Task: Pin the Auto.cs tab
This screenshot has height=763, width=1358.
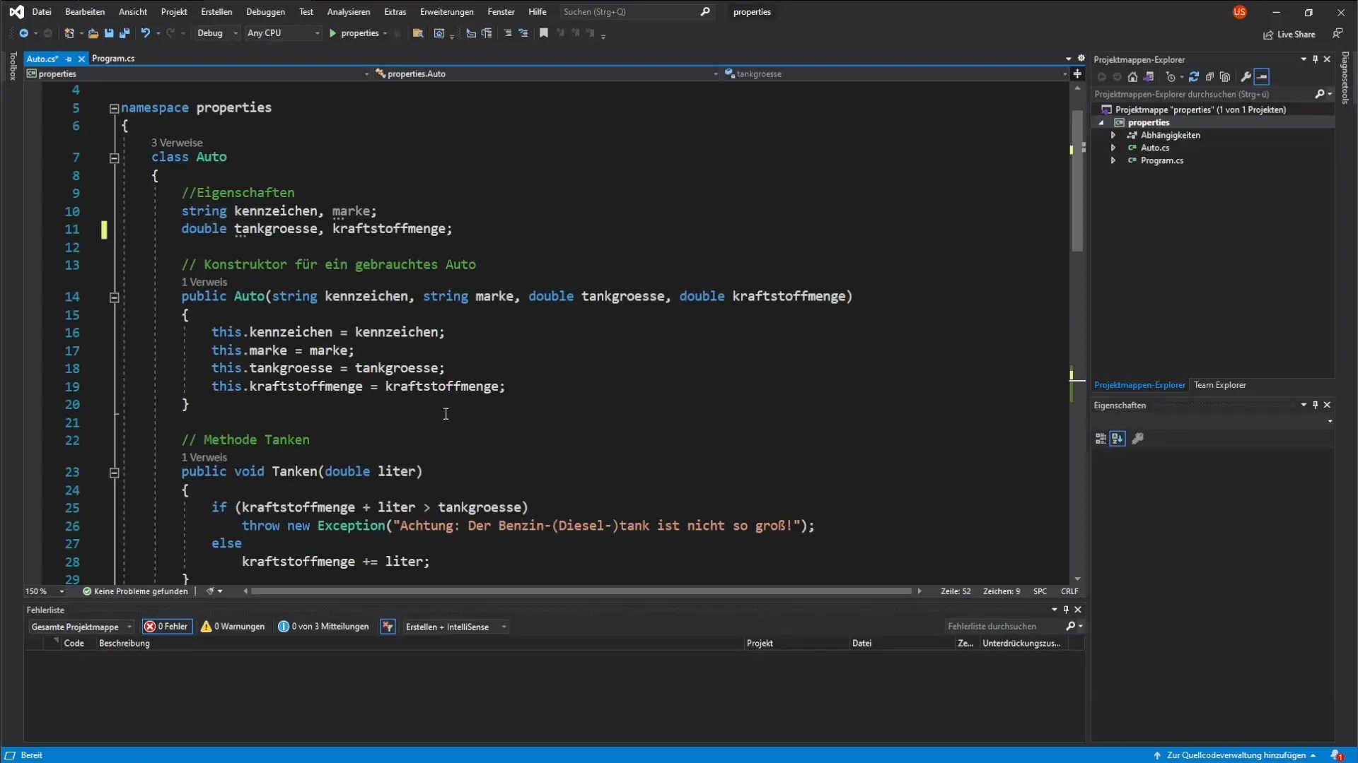Action: (x=69, y=59)
